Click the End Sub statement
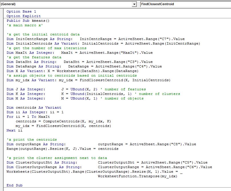This screenshot has height=191, width=231. click(15, 185)
